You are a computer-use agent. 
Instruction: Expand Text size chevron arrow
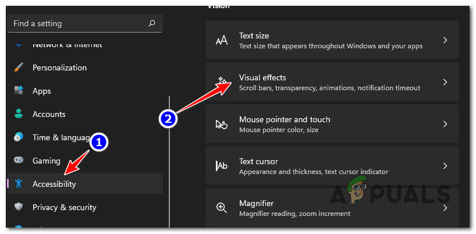coord(445,40)
